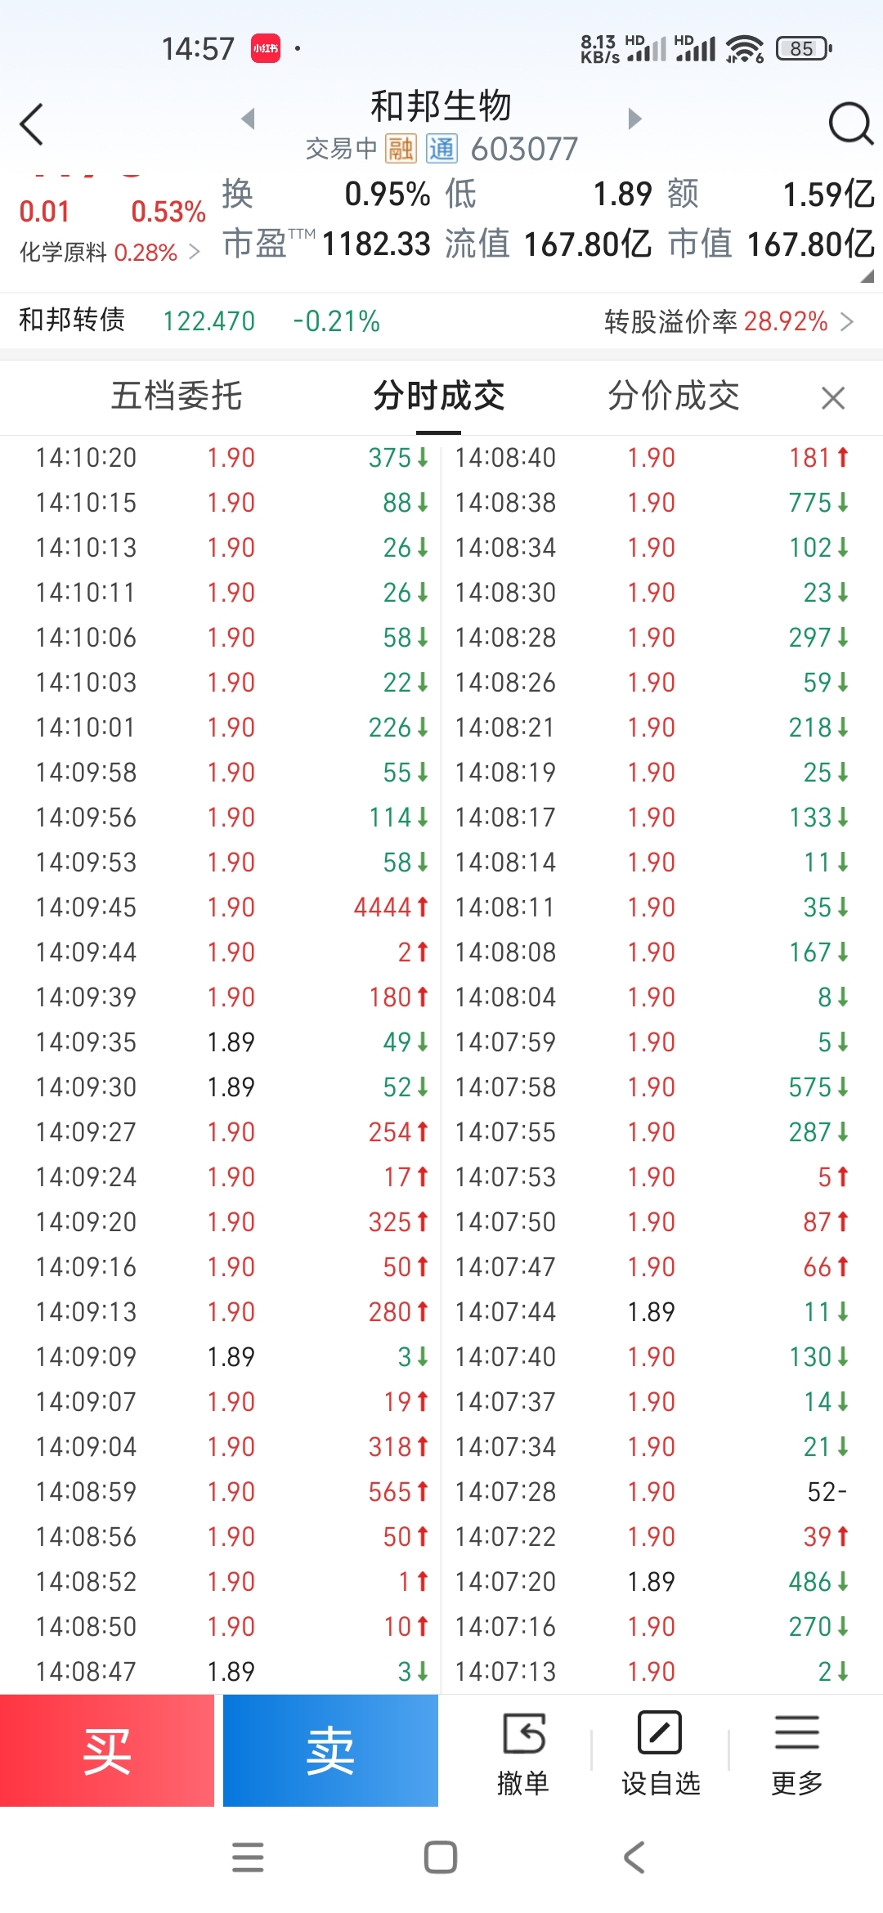Switch to 五档委托 tab

point(177,396)
